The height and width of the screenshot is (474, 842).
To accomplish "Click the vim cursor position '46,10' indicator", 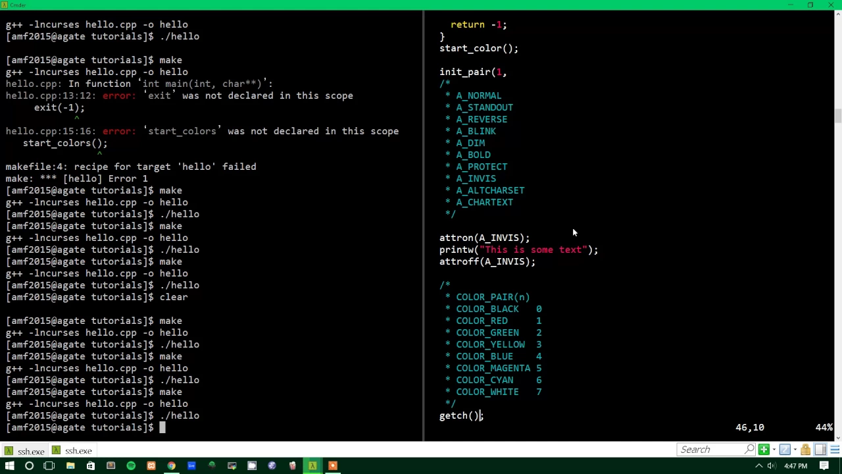I will click(750, 427).
